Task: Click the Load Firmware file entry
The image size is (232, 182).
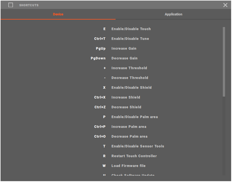Action: point(128,166)
